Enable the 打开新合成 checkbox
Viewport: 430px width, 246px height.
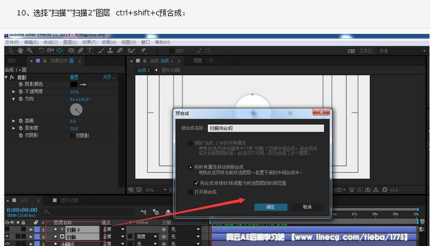(190, 192)
